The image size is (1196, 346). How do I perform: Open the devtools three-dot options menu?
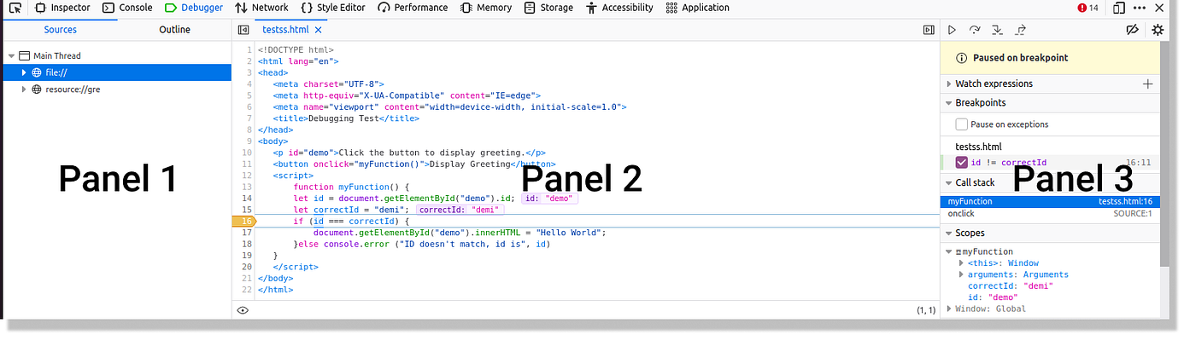1140,8
